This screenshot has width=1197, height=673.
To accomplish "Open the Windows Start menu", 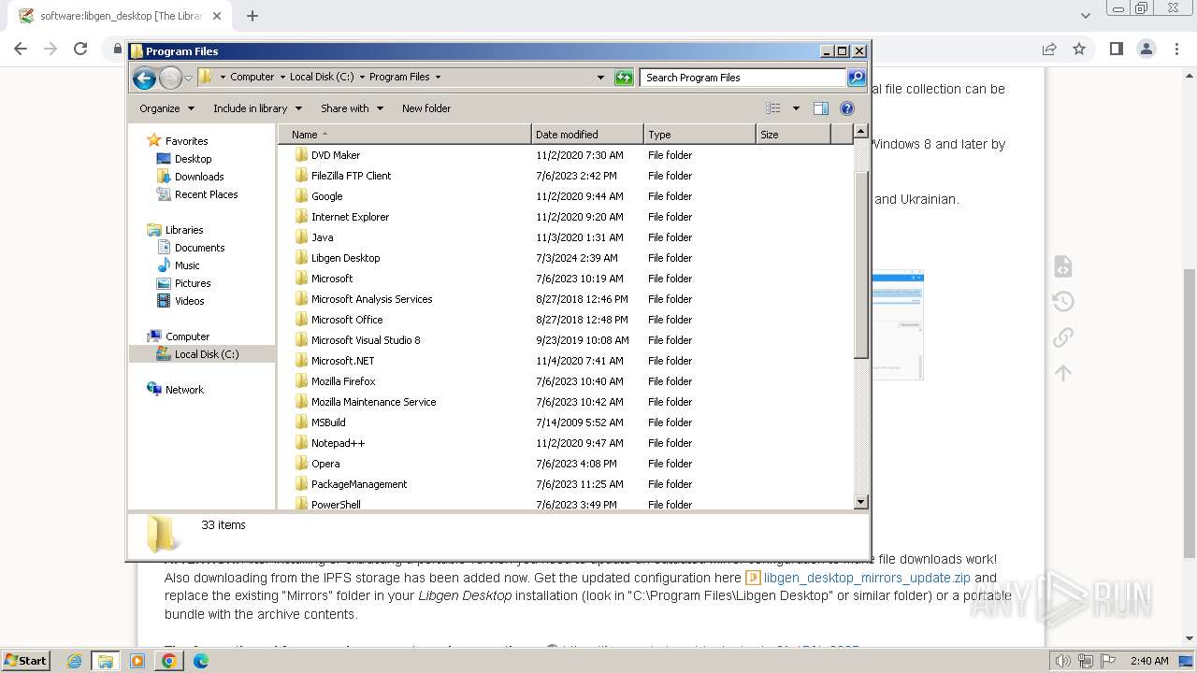I will [25, 661].
